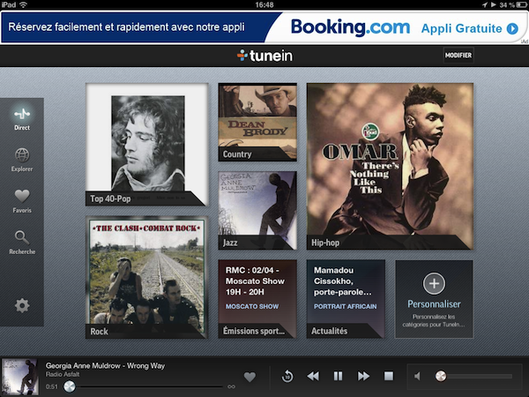Screen dimensions: 529x397
Task: Click the tunein logo in header
Action: pos(264,56)
